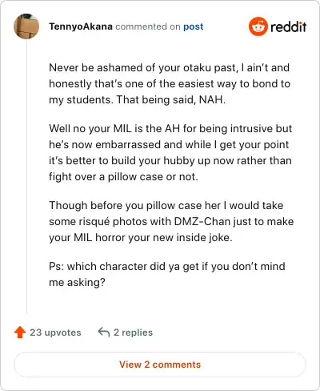Click the orange upvote arrow icon
This screenshot has height=391, width=320.
point(20,333)
